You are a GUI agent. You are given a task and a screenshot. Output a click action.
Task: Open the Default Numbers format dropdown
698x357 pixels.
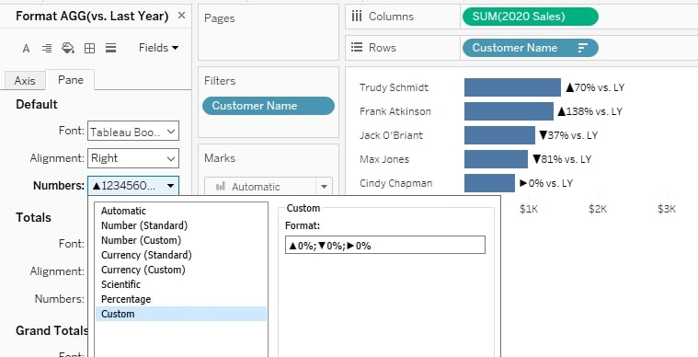(x=133, y=186)
